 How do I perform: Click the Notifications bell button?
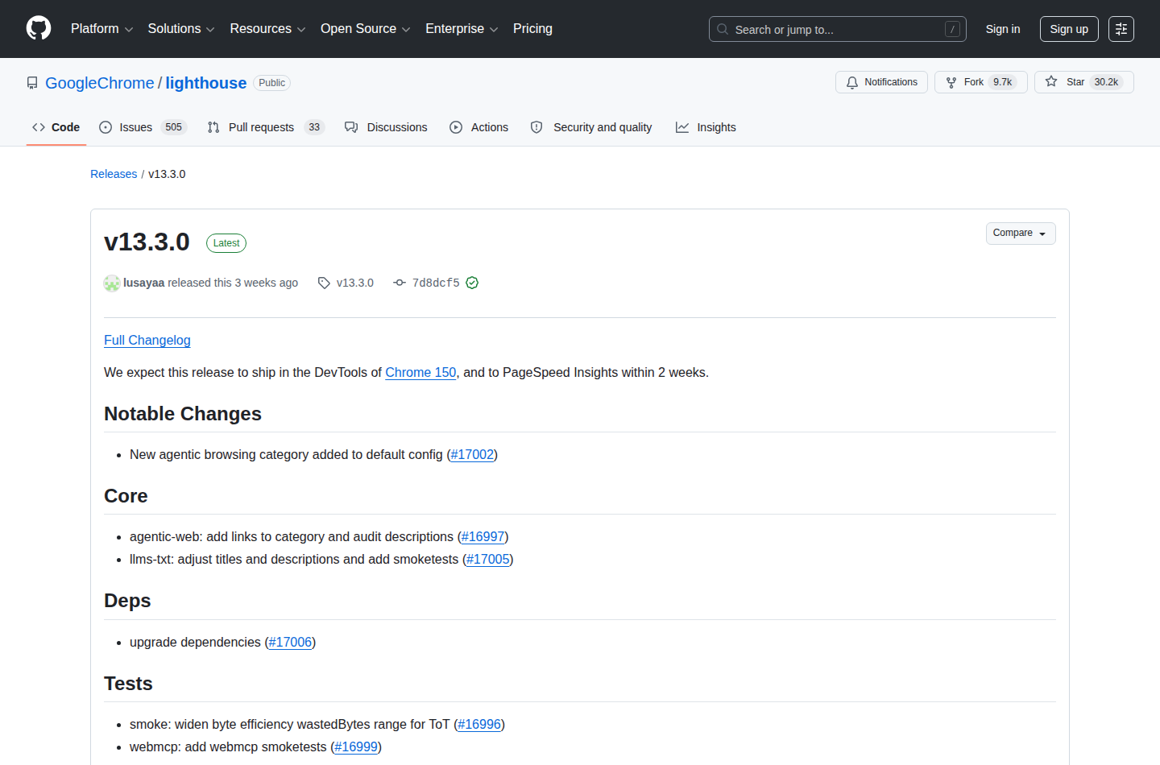(881, 82)
